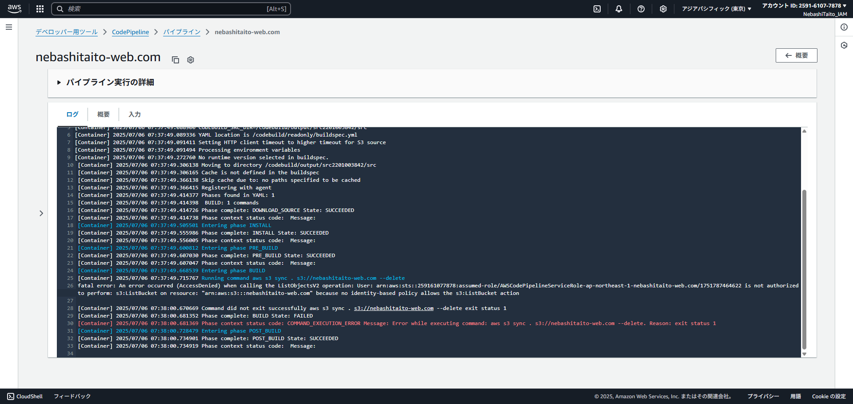Open the console settings gear
Image resolution: width=853 pixels, height=404 pixels.
click(x=663, y=9)
